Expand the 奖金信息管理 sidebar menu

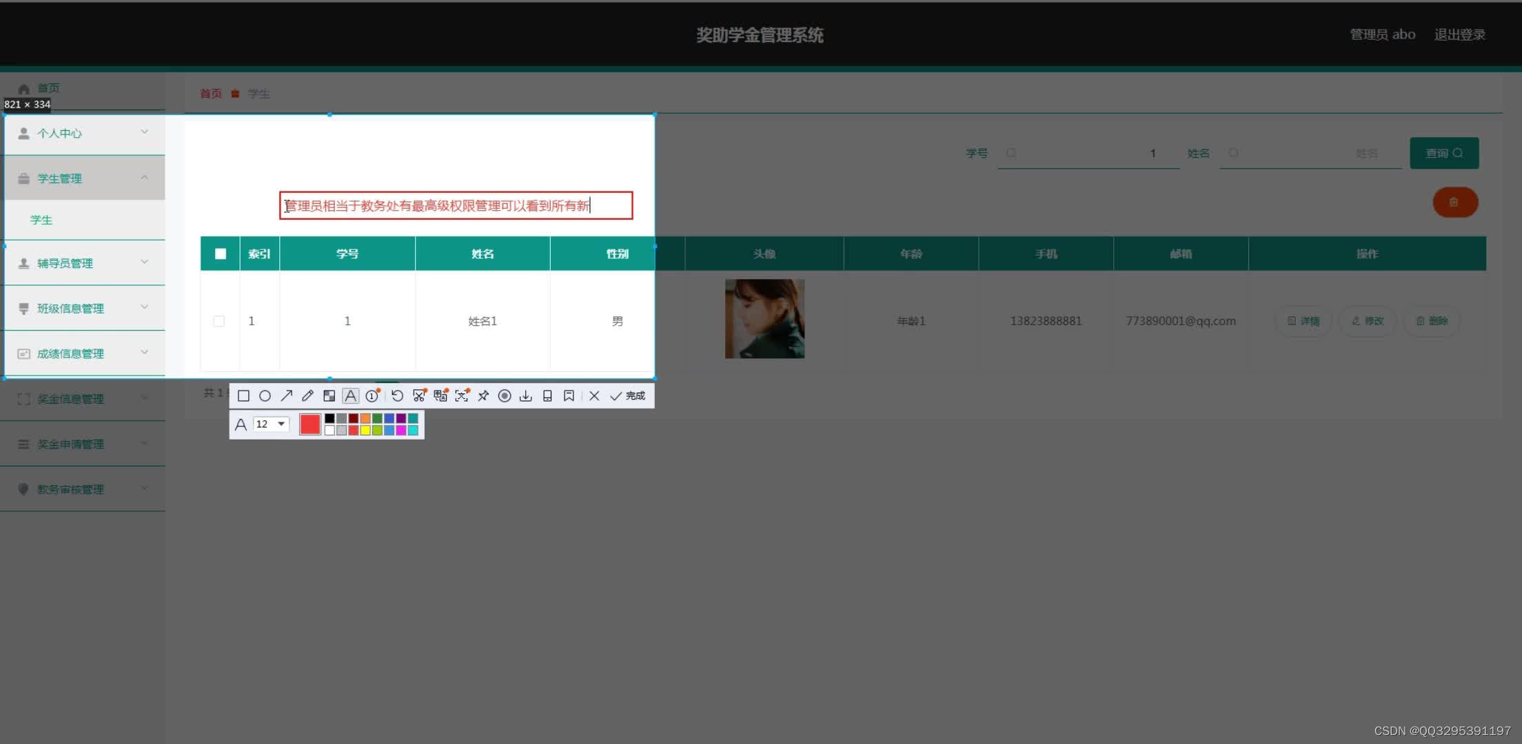(83, 399)
